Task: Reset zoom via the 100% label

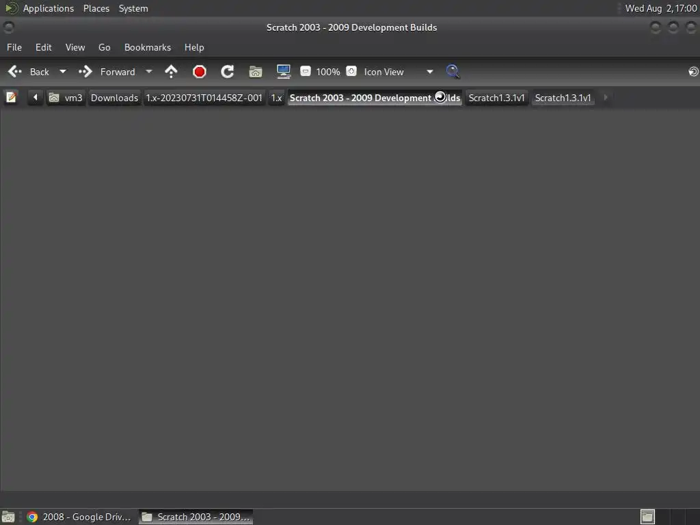Action: pyautogui.click(x=328, y=72)
